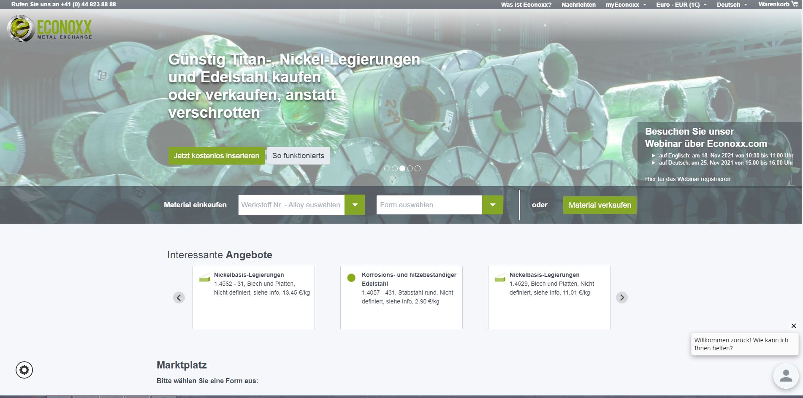This screenshot has width=803, height=398.
Task: Open the Euro - EUR currency dropdown
Action: [x=681, y=5]
